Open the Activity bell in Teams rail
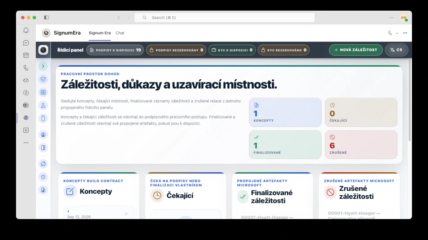This screenshot has height=240, width=428. (26, 30)
